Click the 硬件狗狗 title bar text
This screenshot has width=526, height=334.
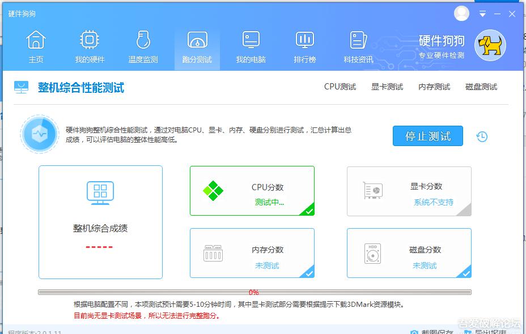pos(22,14)
